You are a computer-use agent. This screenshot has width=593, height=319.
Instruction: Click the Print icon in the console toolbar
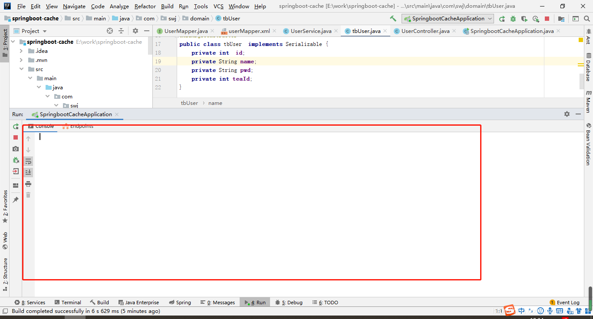(x=28, y=184)
